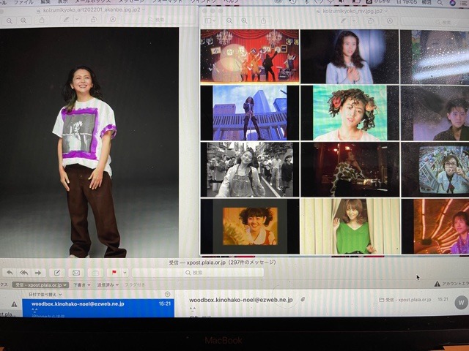Image resolution: width=469 pixels, height=351 pixels.
Task: Open title dropdown of koizumikyoko_mv.jpg.jp2 window
Action: click(387, 11)
